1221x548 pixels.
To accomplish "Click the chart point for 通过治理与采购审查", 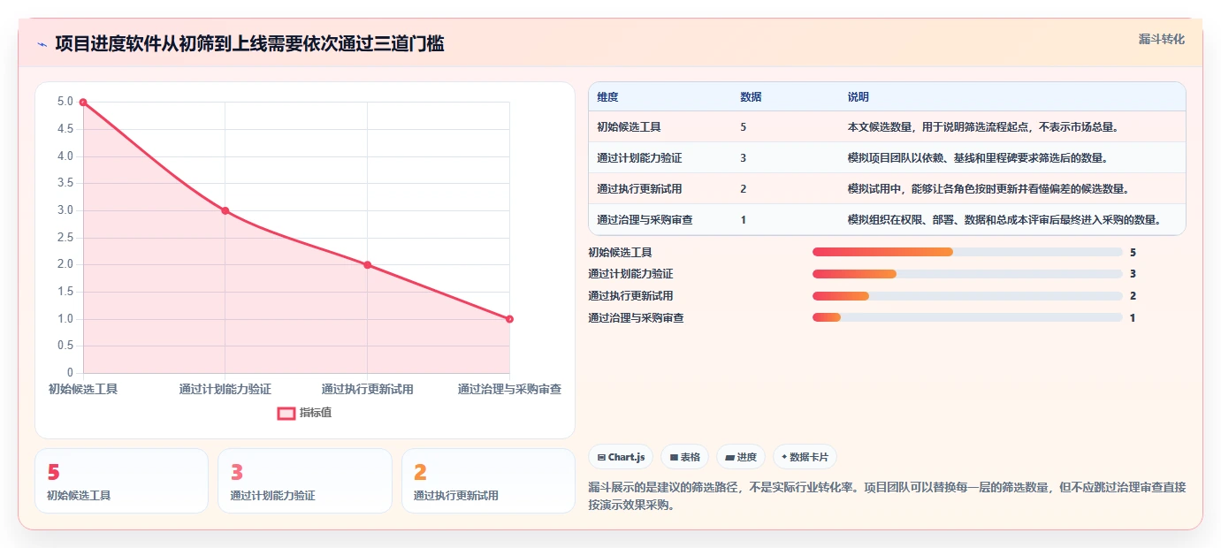I will (509, 319).
